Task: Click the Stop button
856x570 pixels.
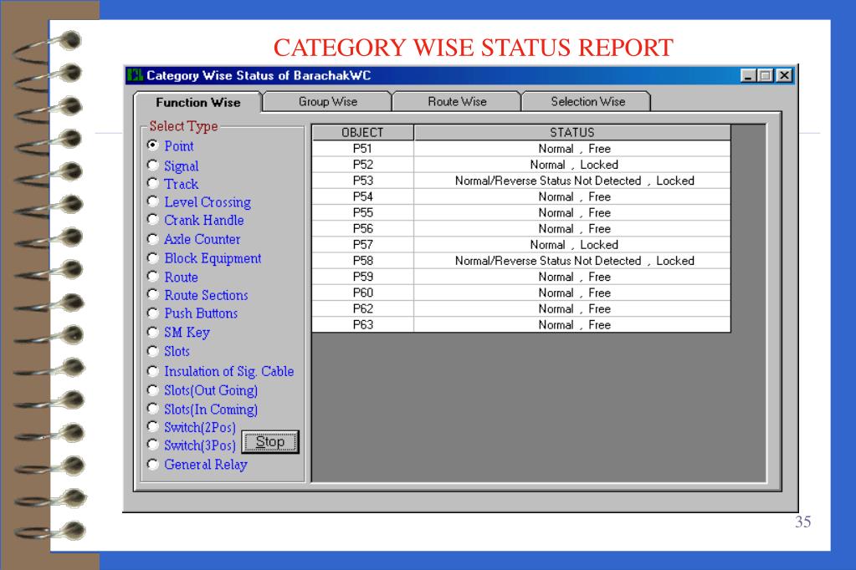Action: pos(270,442)
